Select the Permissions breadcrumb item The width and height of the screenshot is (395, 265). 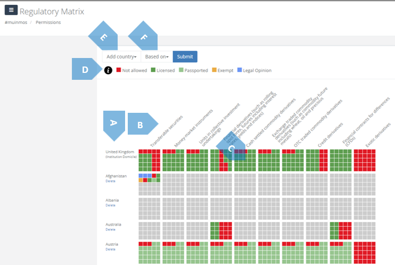(x=48, y=22)
